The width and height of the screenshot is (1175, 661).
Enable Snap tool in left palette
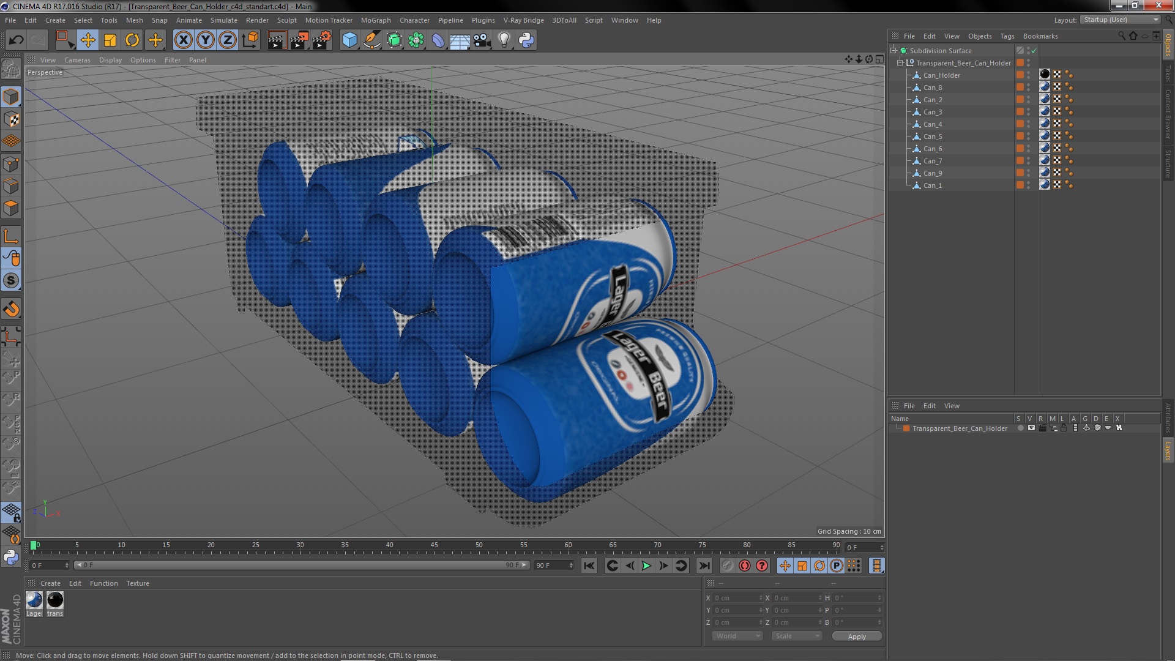(11, 281)
